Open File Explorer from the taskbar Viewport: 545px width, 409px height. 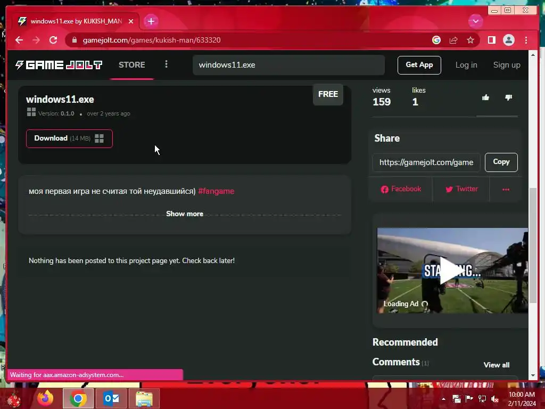click(144, 398)
